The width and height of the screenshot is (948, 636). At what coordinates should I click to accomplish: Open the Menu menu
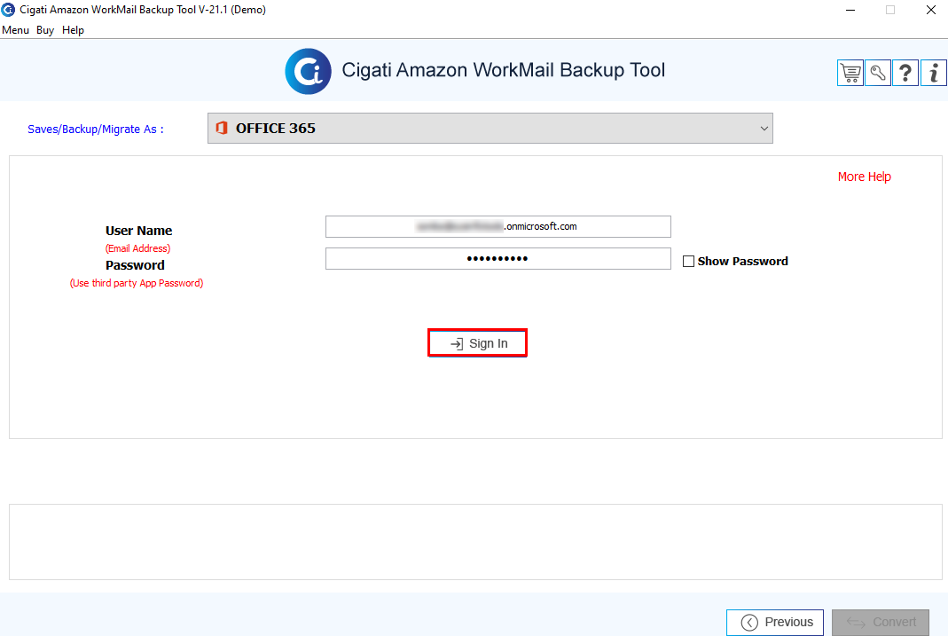tap(15, 30)
